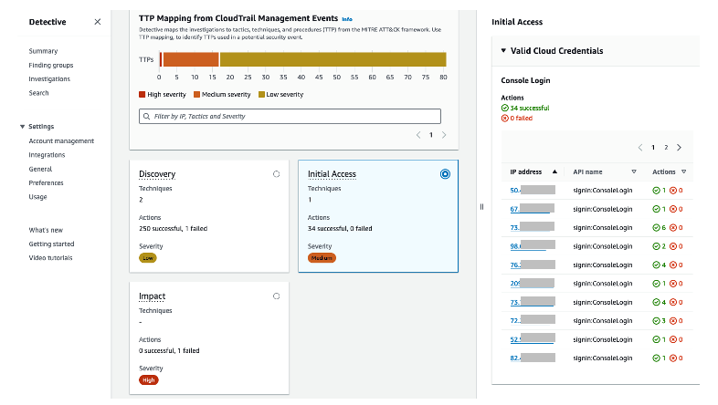
Task: Click failed X icon in 209 row
Action: (673, 284)
